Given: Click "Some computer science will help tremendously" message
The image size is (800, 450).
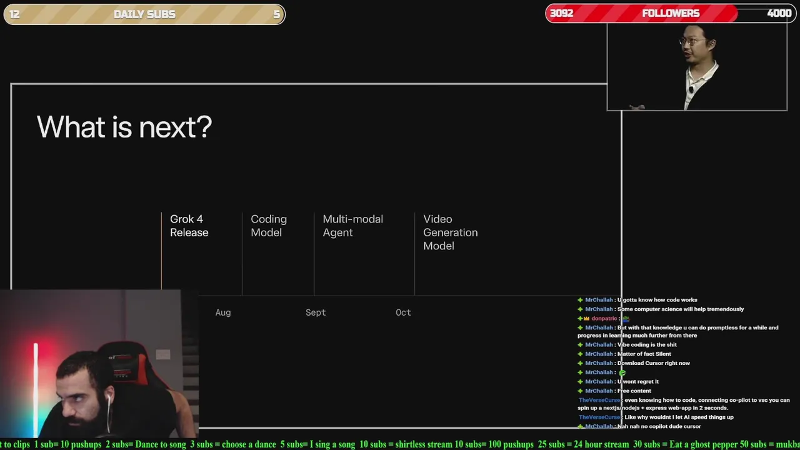Looking at the screenshot, I should point(681,309).
